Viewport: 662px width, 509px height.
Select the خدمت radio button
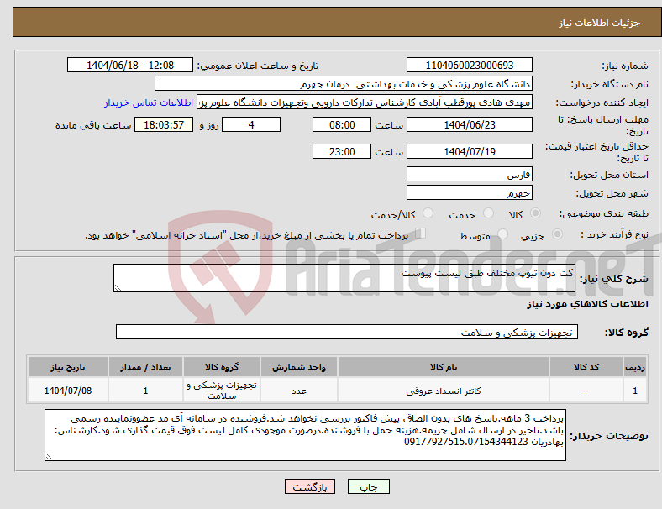(x=488, y=213)
